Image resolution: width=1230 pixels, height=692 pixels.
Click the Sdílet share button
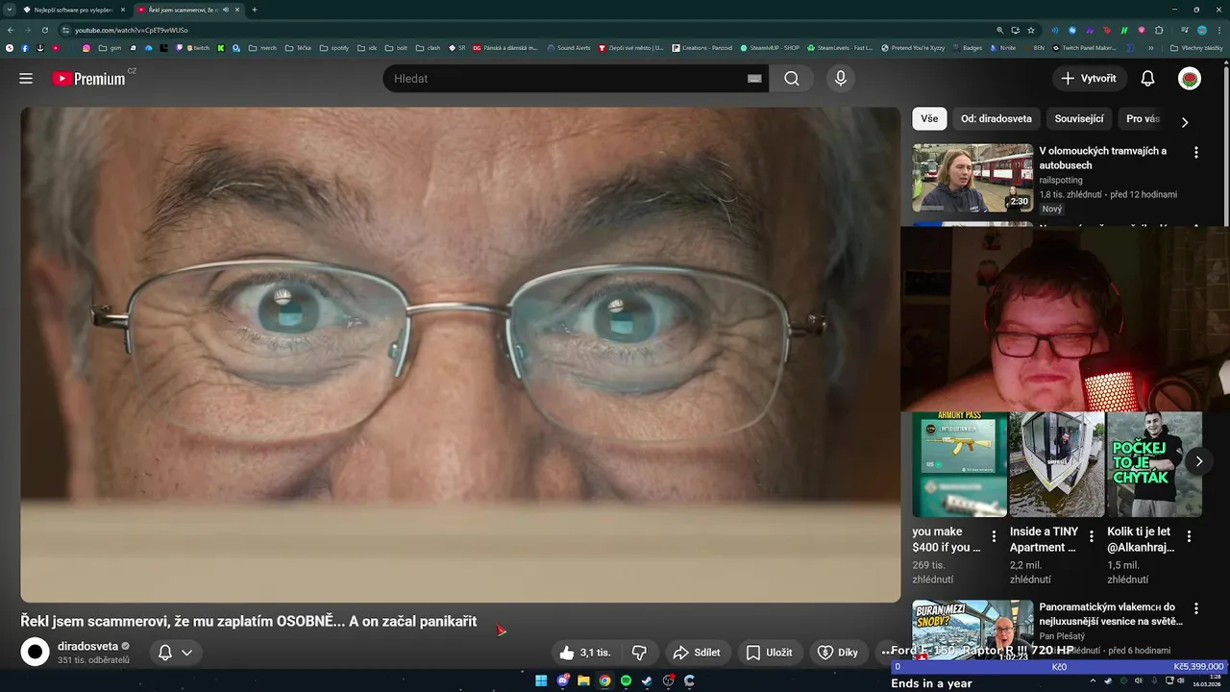[x=697, y=653]
